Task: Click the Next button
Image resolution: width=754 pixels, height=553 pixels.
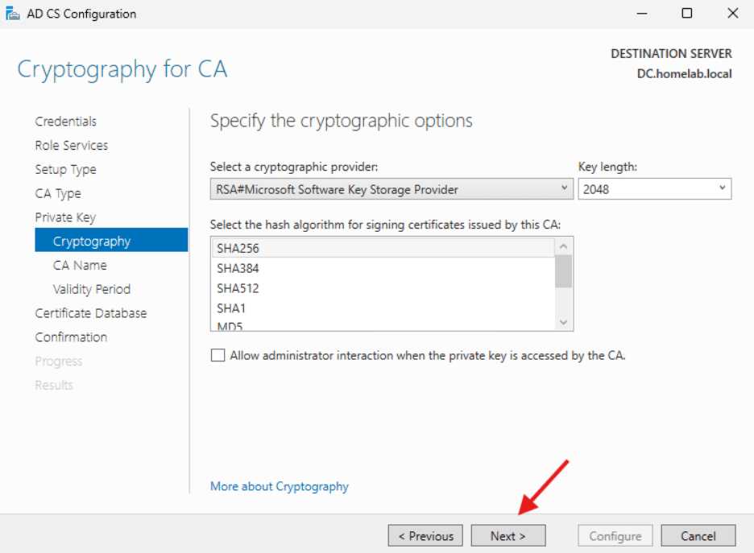Action: [x=507, y=534]
